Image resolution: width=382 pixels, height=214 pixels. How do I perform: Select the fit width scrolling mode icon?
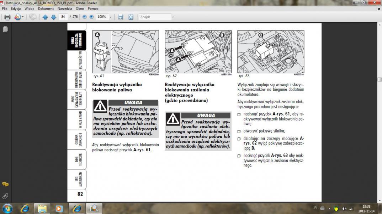121,17
